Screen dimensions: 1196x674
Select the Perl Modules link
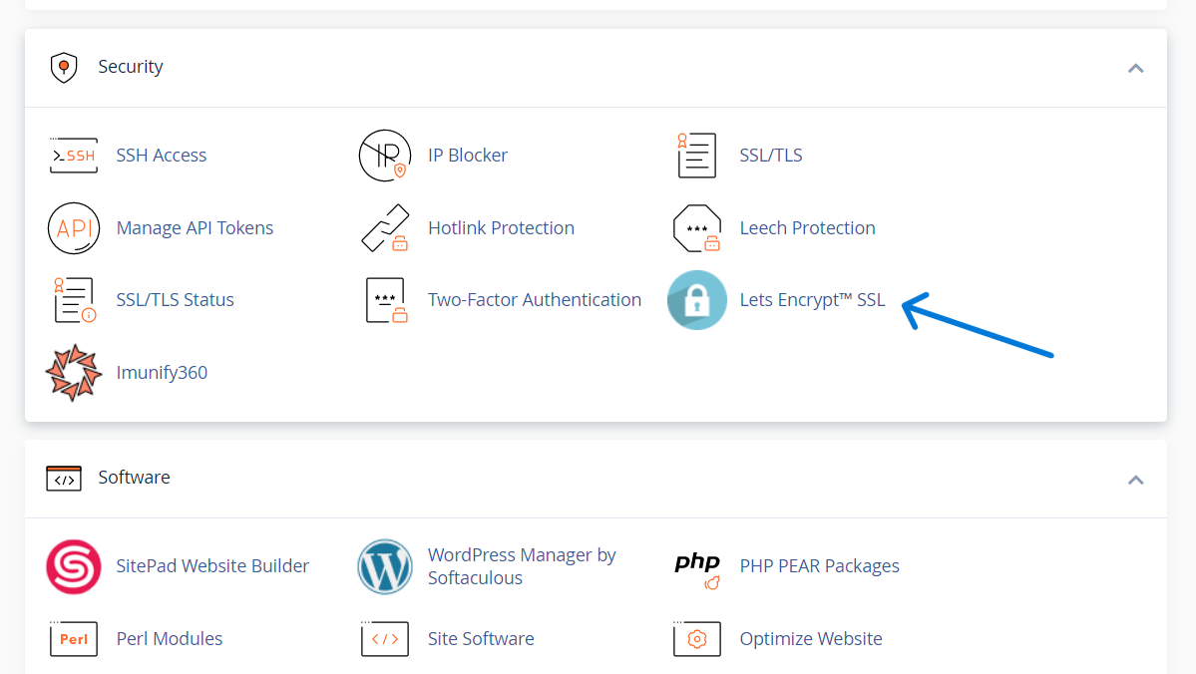point(170,639)
